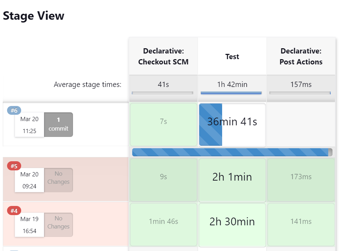Click the #4 build number badge
Viewport: 354px width, 251px height.
click(14, 211)
